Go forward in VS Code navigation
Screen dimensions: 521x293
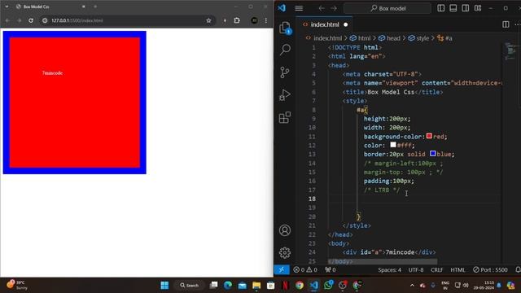334,8
